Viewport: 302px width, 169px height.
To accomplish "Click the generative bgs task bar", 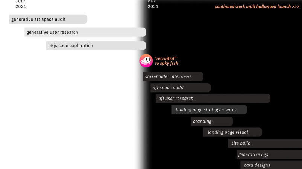I will 269,154.
